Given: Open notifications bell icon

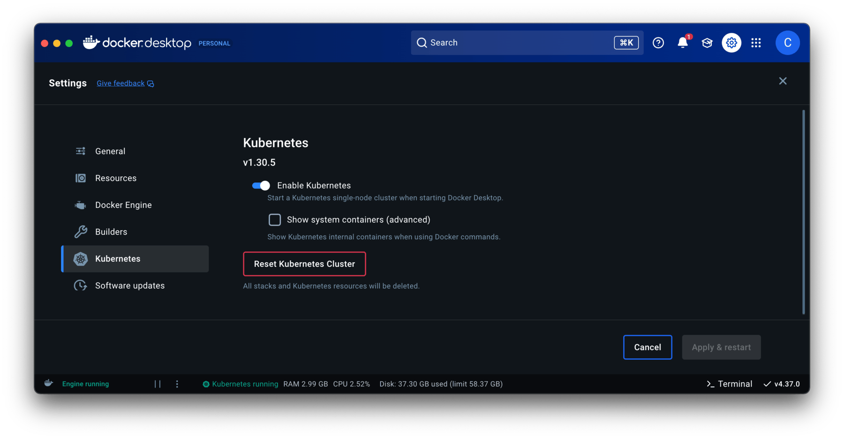Looking at the screenshot, I should tap(683, 42).
